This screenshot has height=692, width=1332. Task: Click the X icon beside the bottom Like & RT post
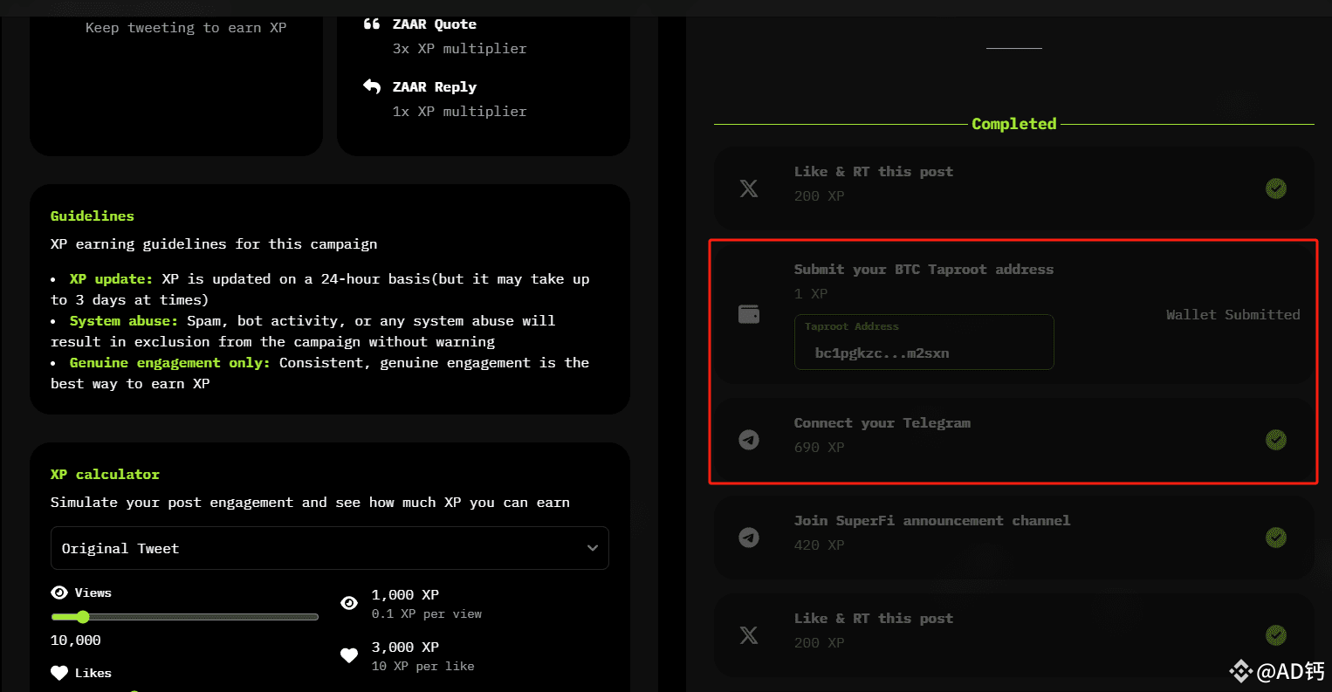point(748,634)
